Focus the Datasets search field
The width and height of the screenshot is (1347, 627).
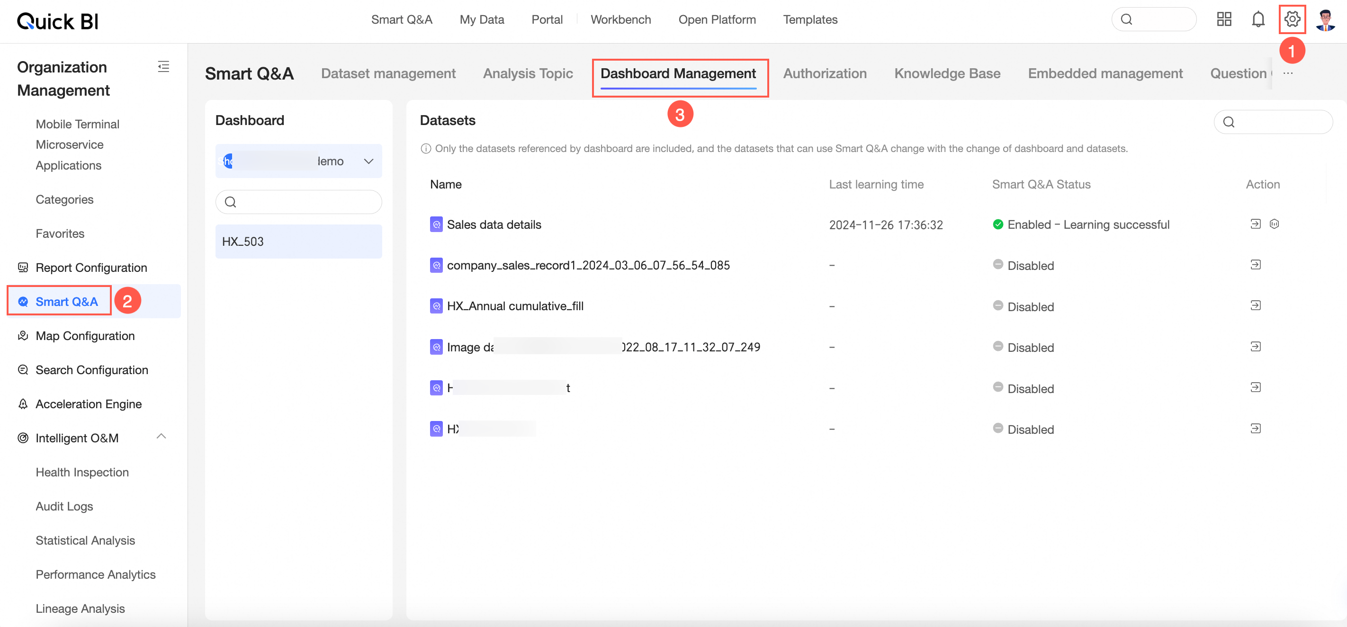coord(1273,122)
